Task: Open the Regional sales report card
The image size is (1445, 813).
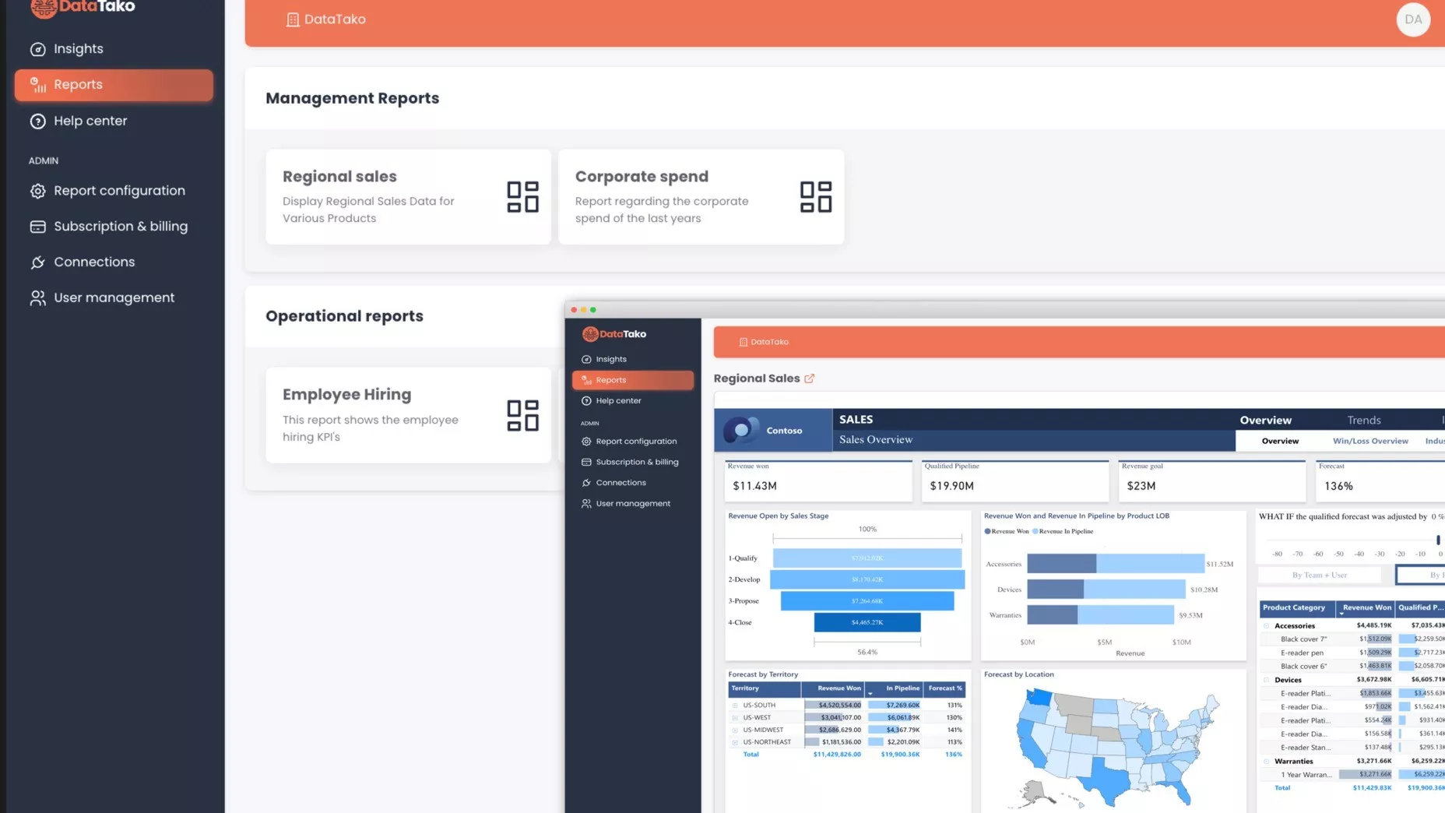Action: coord(407,197)
